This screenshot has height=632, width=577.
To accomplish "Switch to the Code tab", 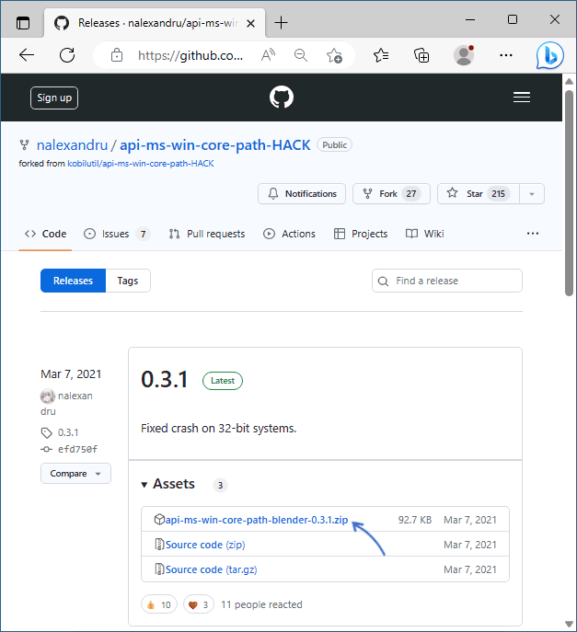I will point(46,234).
